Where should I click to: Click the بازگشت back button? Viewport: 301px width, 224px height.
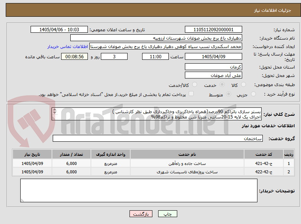[141, 214]
